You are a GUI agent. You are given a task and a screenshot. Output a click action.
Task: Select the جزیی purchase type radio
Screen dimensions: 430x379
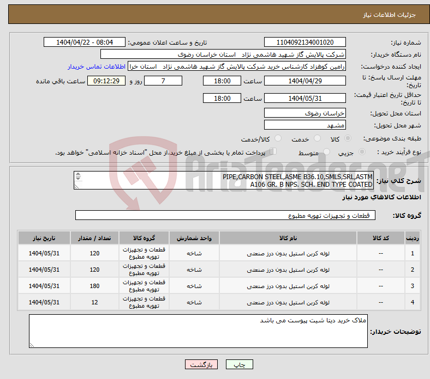point(362,151)
